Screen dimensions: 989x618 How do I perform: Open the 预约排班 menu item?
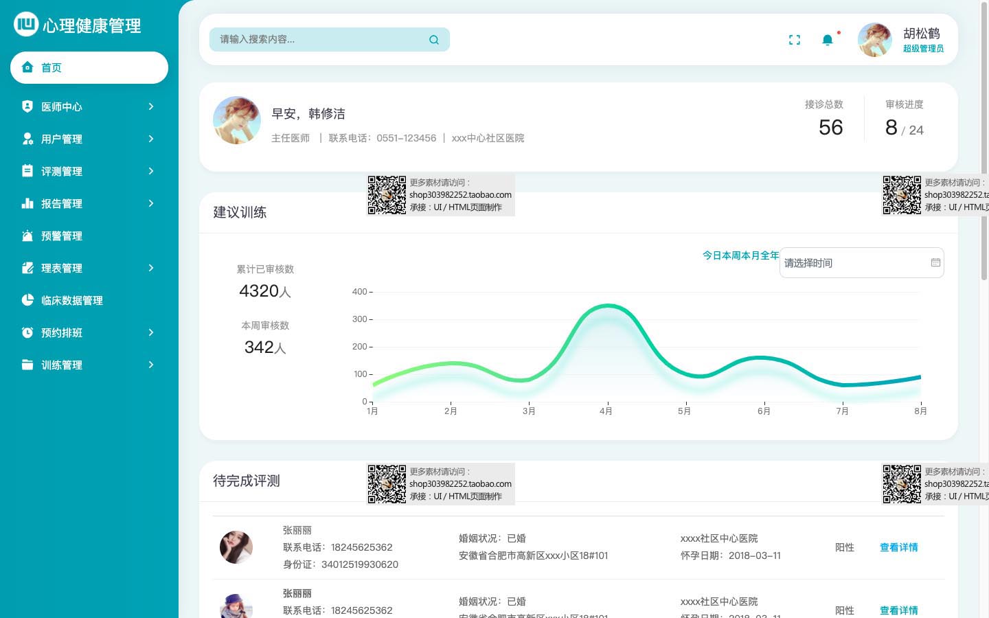pyautogui.click(x=62, y=332)
